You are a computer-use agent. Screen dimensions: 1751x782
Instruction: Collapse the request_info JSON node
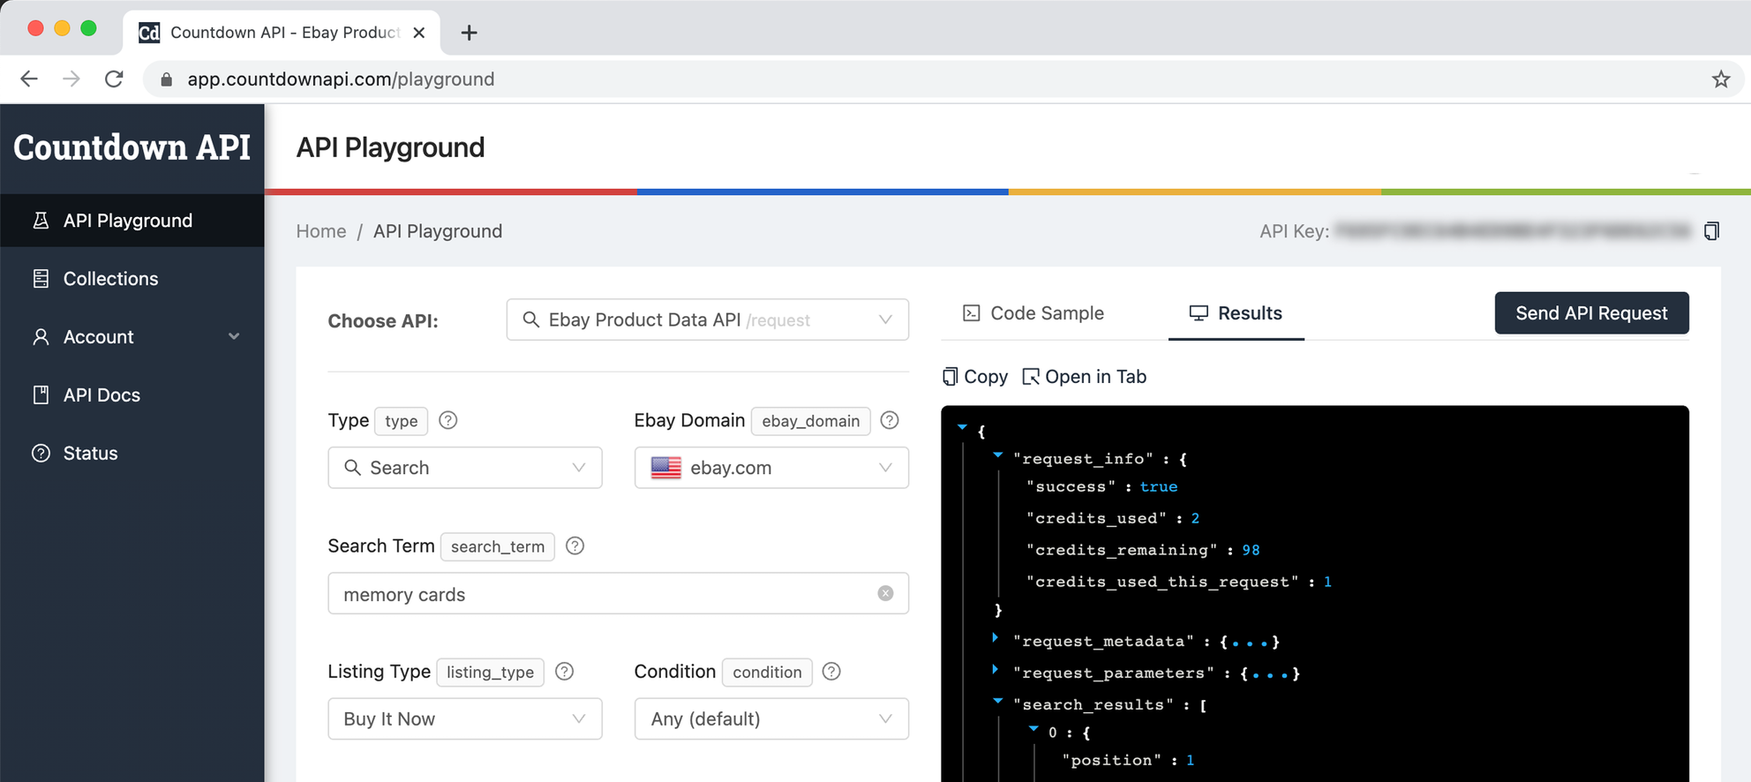click(998, 456)
